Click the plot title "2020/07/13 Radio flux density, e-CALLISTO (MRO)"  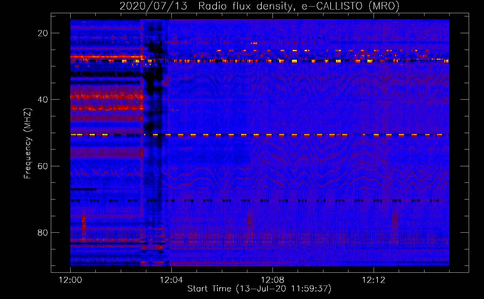pos(259,6)
